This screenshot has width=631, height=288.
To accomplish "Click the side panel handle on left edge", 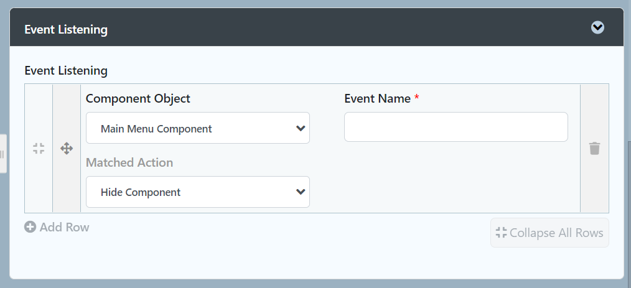I will point(2,153).
